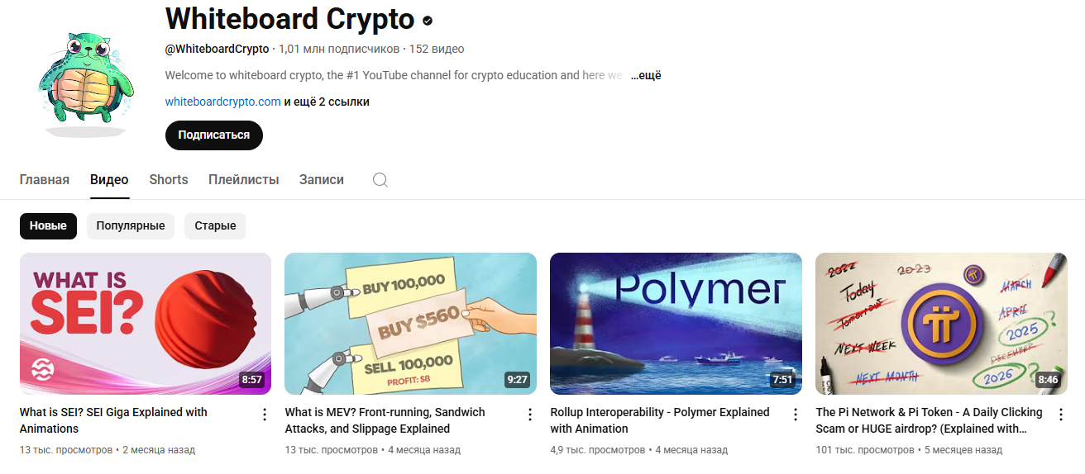
Task: Show more links via и ещё 2 ссылки
Action: (x=327, y=102)
